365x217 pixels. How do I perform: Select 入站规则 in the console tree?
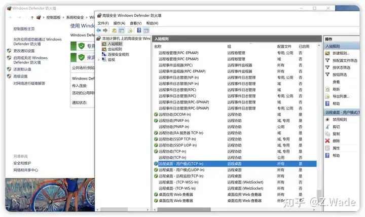(115, 44)
